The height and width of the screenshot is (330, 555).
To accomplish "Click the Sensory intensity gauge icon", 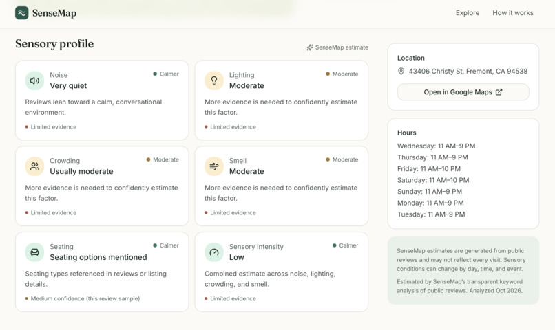I will tap(213, 252).
